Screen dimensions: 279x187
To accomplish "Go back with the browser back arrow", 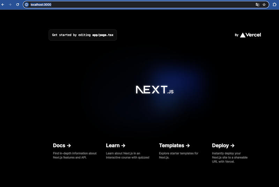I will click(3, 5).
